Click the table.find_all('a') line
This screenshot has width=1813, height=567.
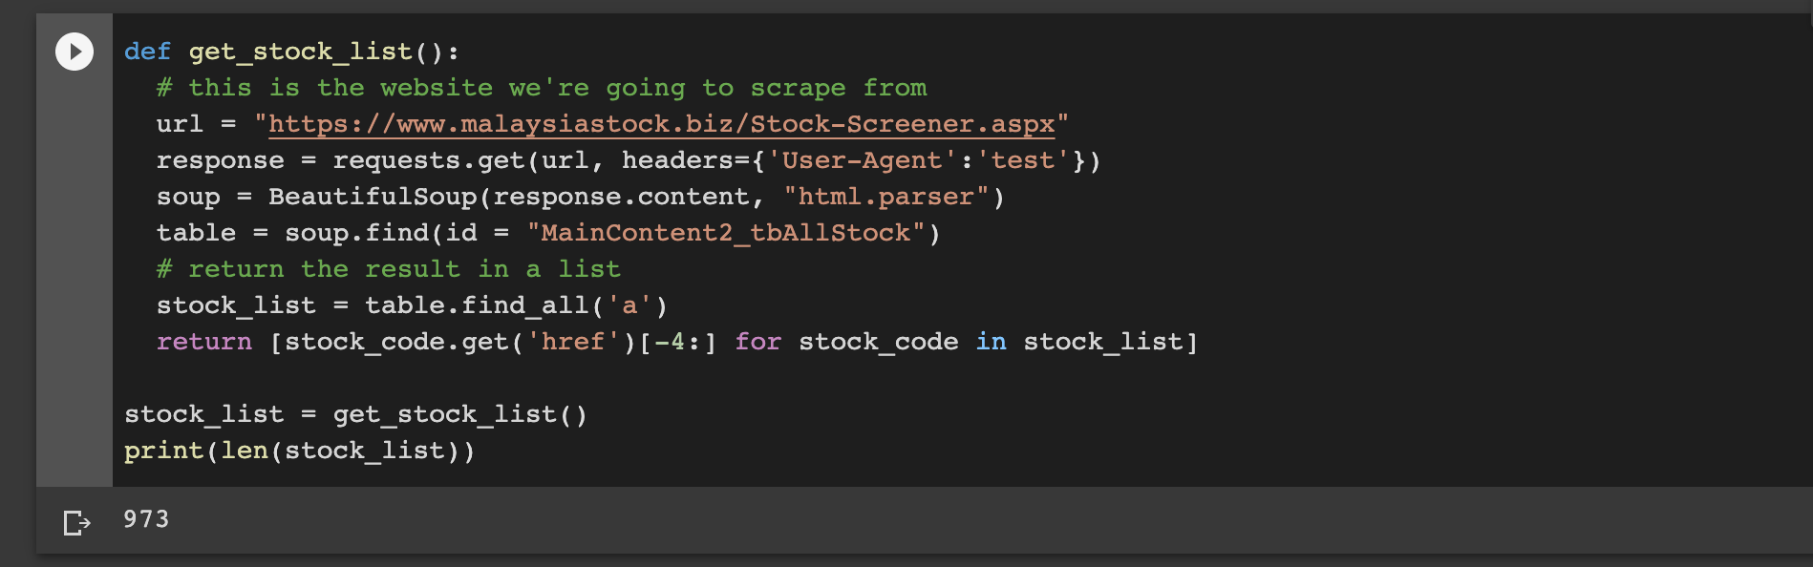point(412,305)
